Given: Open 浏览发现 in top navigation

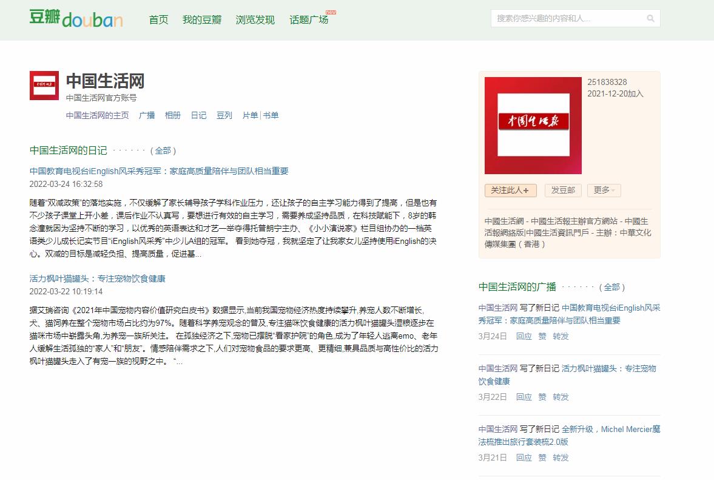Looking at the screenshot, I should pos(255,19).
